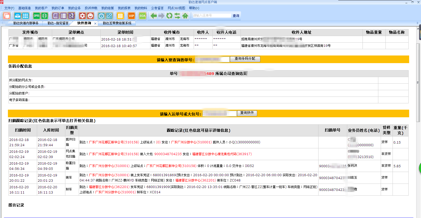Open link 广东广州分拨中心(510001) in first tracking row
This screenshot has height=218, width=421.
click(191, 142)
